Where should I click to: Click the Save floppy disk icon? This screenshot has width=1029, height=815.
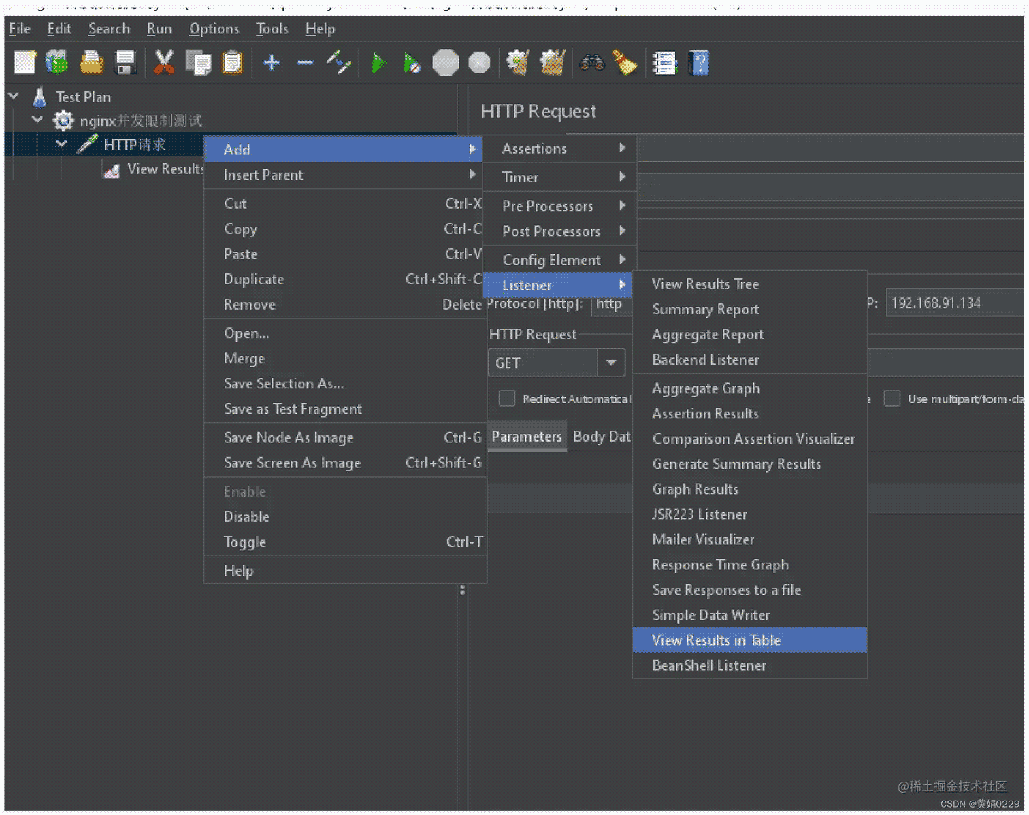point(125,63)
